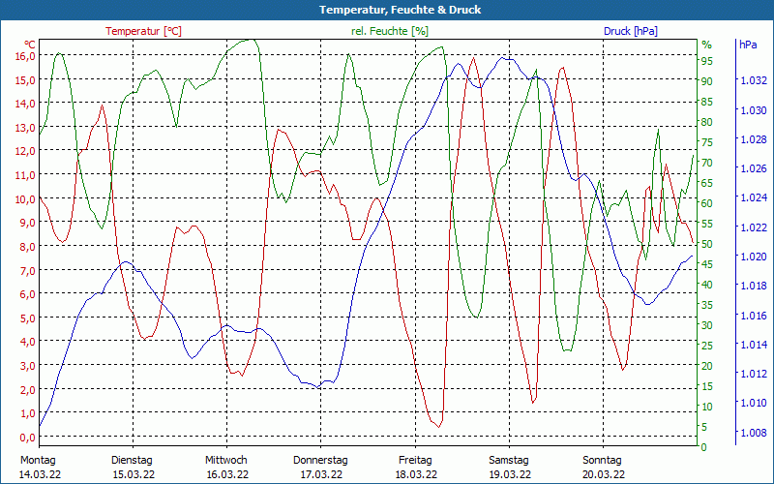Click the "1,0" temperature axis value
Viewport: 774px width, 484px height.
point(27,413)
